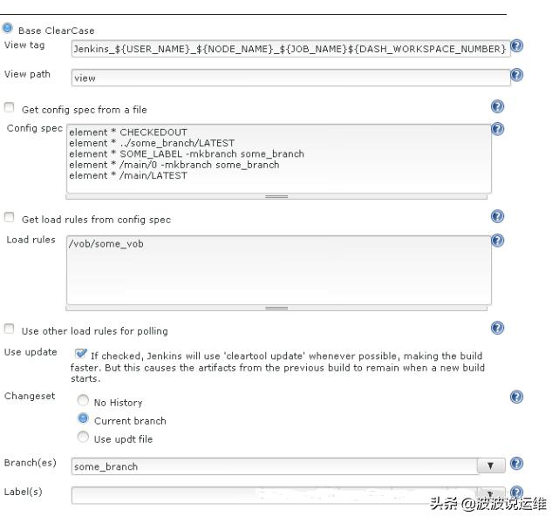This screenshot has width=559, height=523.
Task: Expand the Label(s) dropdown arrow
Action: point(490,493)
